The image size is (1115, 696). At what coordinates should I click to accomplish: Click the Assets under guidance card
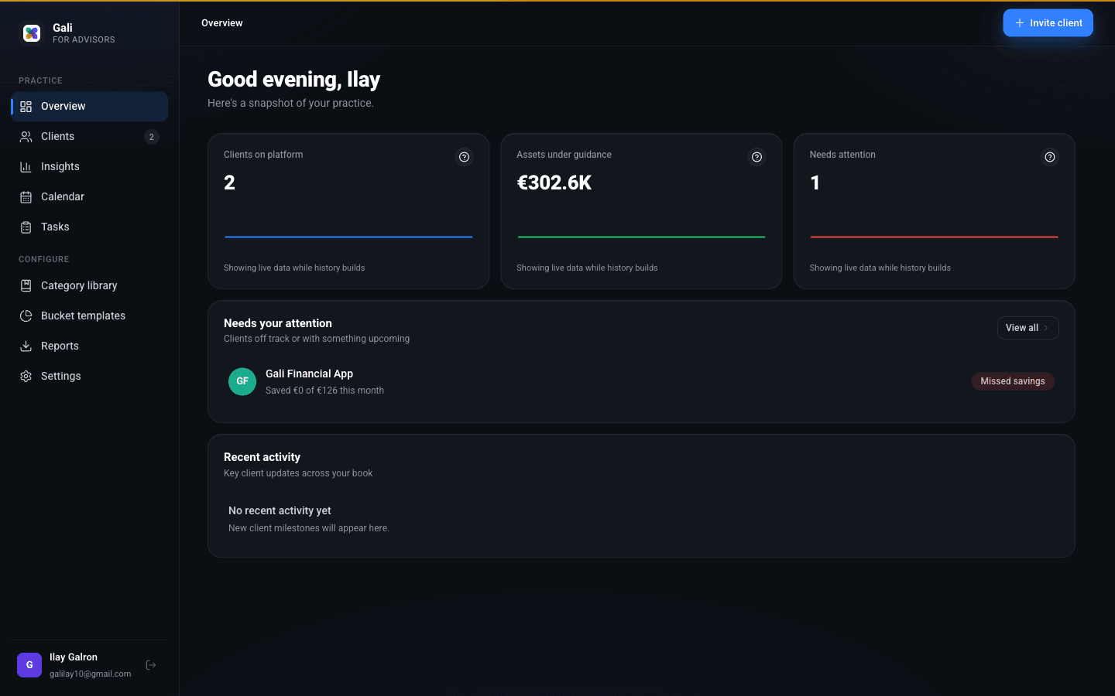(x=641, y=211)
